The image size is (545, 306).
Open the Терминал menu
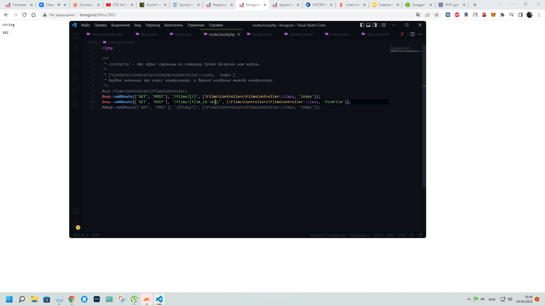[x=196, y=25]
